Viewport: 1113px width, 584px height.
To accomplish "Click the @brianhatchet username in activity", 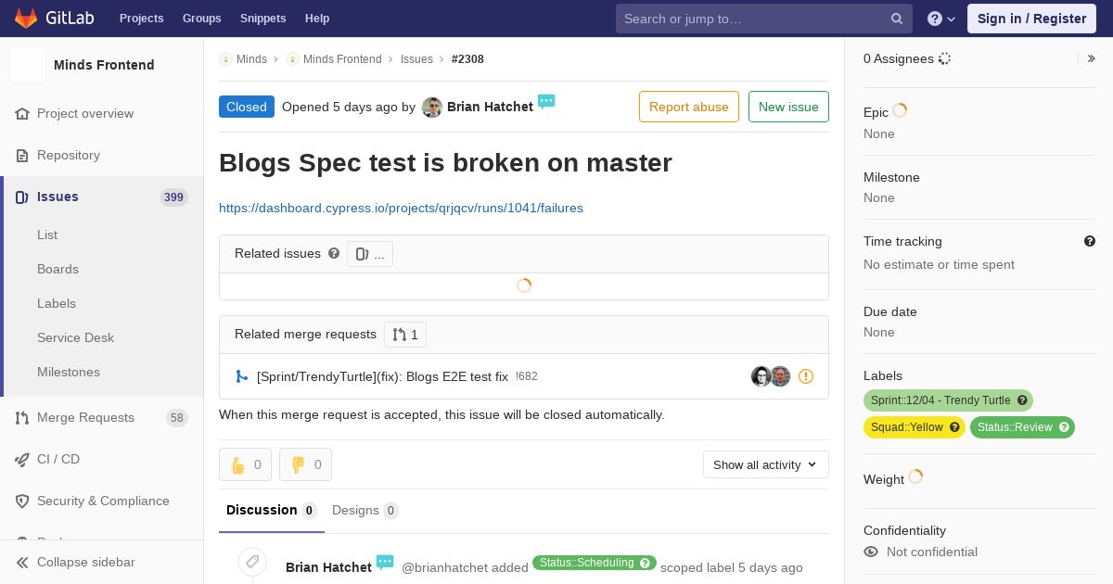I will pyautogui.click(x=444, y=567).
